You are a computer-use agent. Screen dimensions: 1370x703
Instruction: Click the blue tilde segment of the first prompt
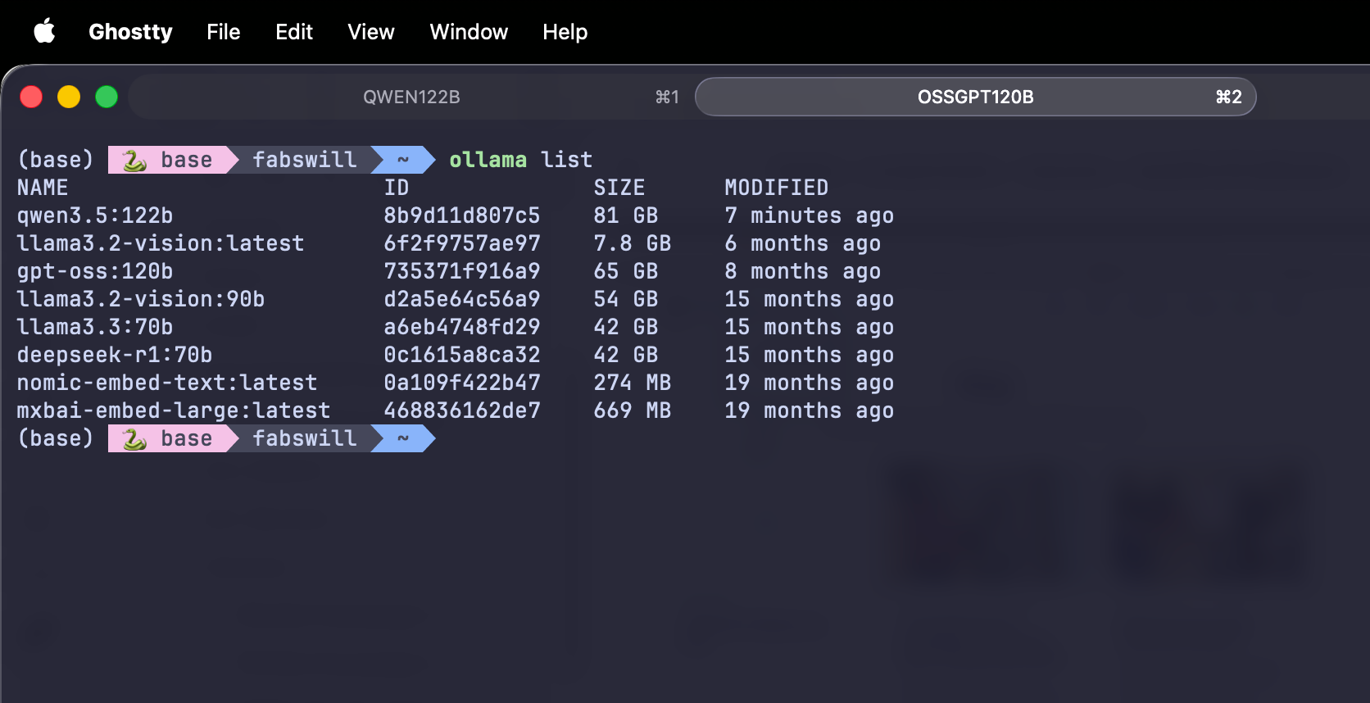[403, 160]
